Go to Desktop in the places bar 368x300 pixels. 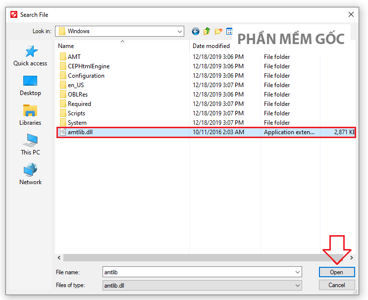click(x=30, y=85)
